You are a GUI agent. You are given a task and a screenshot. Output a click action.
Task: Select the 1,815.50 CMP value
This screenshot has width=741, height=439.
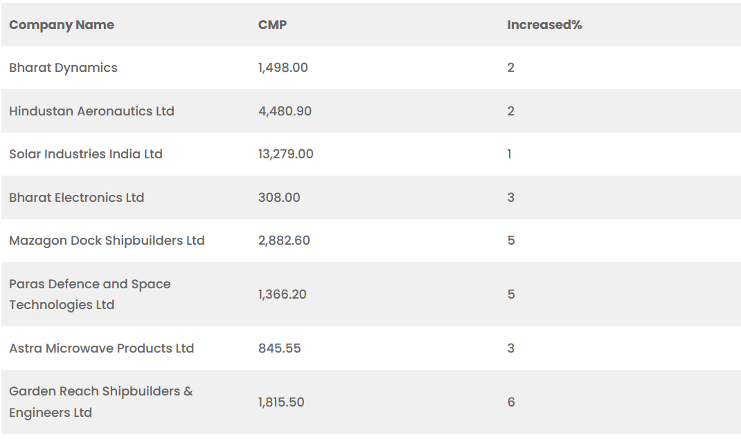[x=281, y=402]
